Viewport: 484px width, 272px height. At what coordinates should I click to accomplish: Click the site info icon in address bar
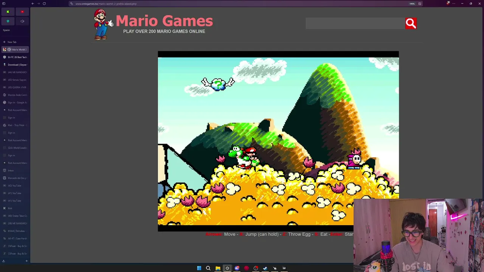(71, 4)
